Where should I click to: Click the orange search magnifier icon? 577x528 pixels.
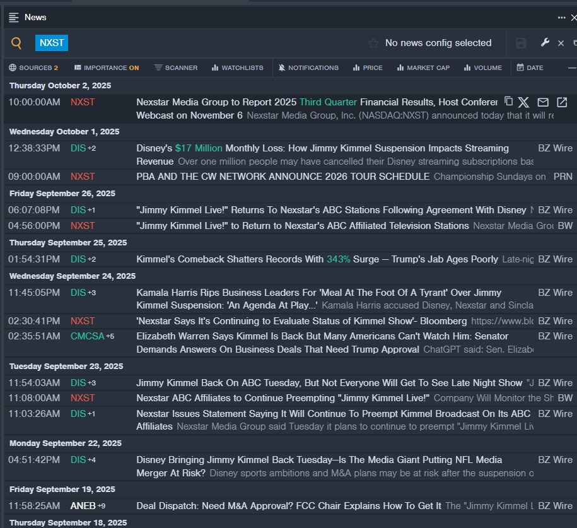pyautogui.click(x=16, y=43)
